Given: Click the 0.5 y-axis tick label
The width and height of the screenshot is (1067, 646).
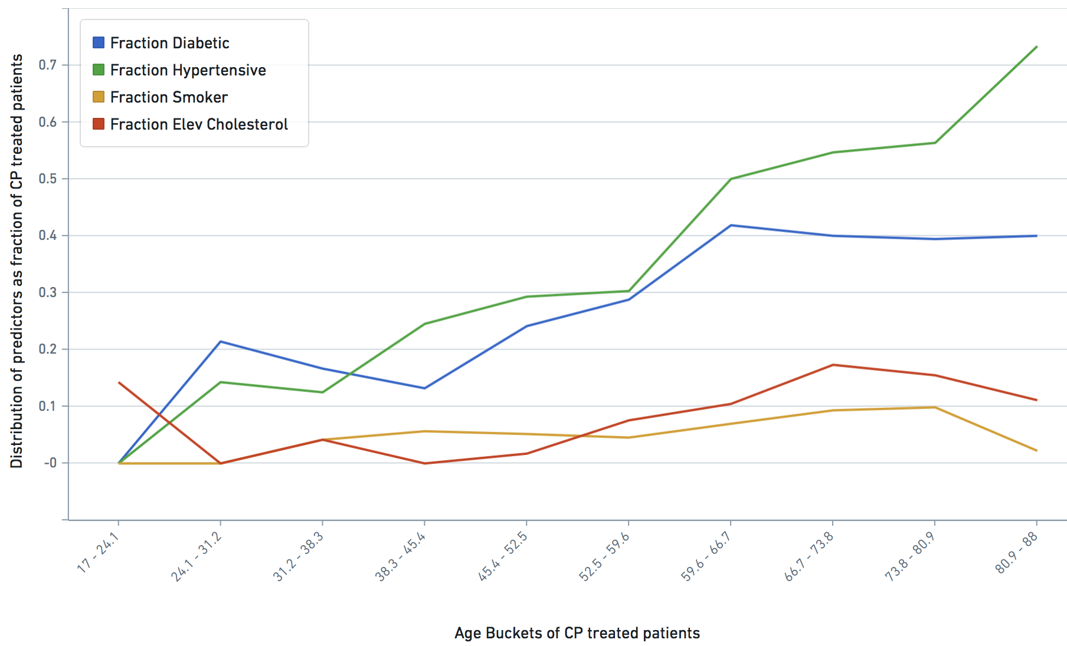Looking at the screenshot, I should 48,179.
